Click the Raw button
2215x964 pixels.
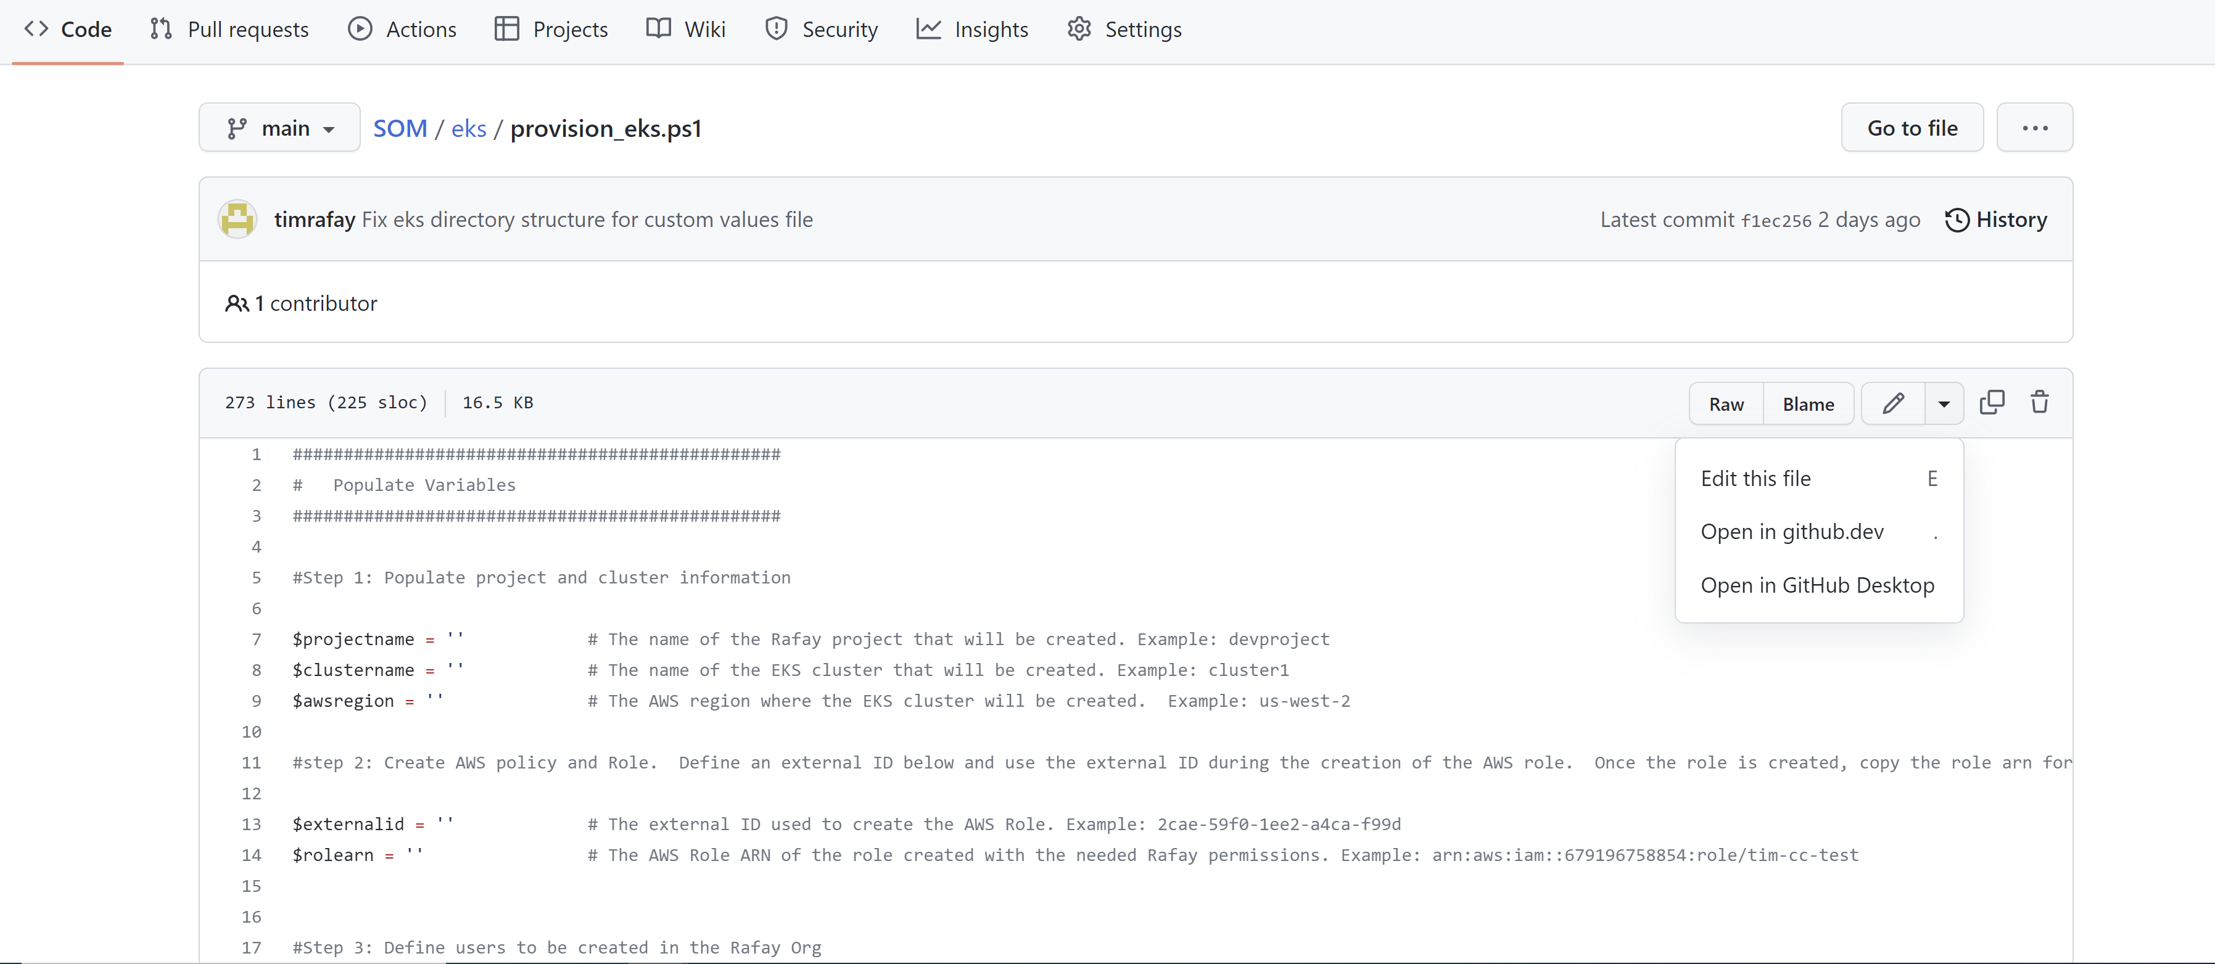coord(1726,403)
